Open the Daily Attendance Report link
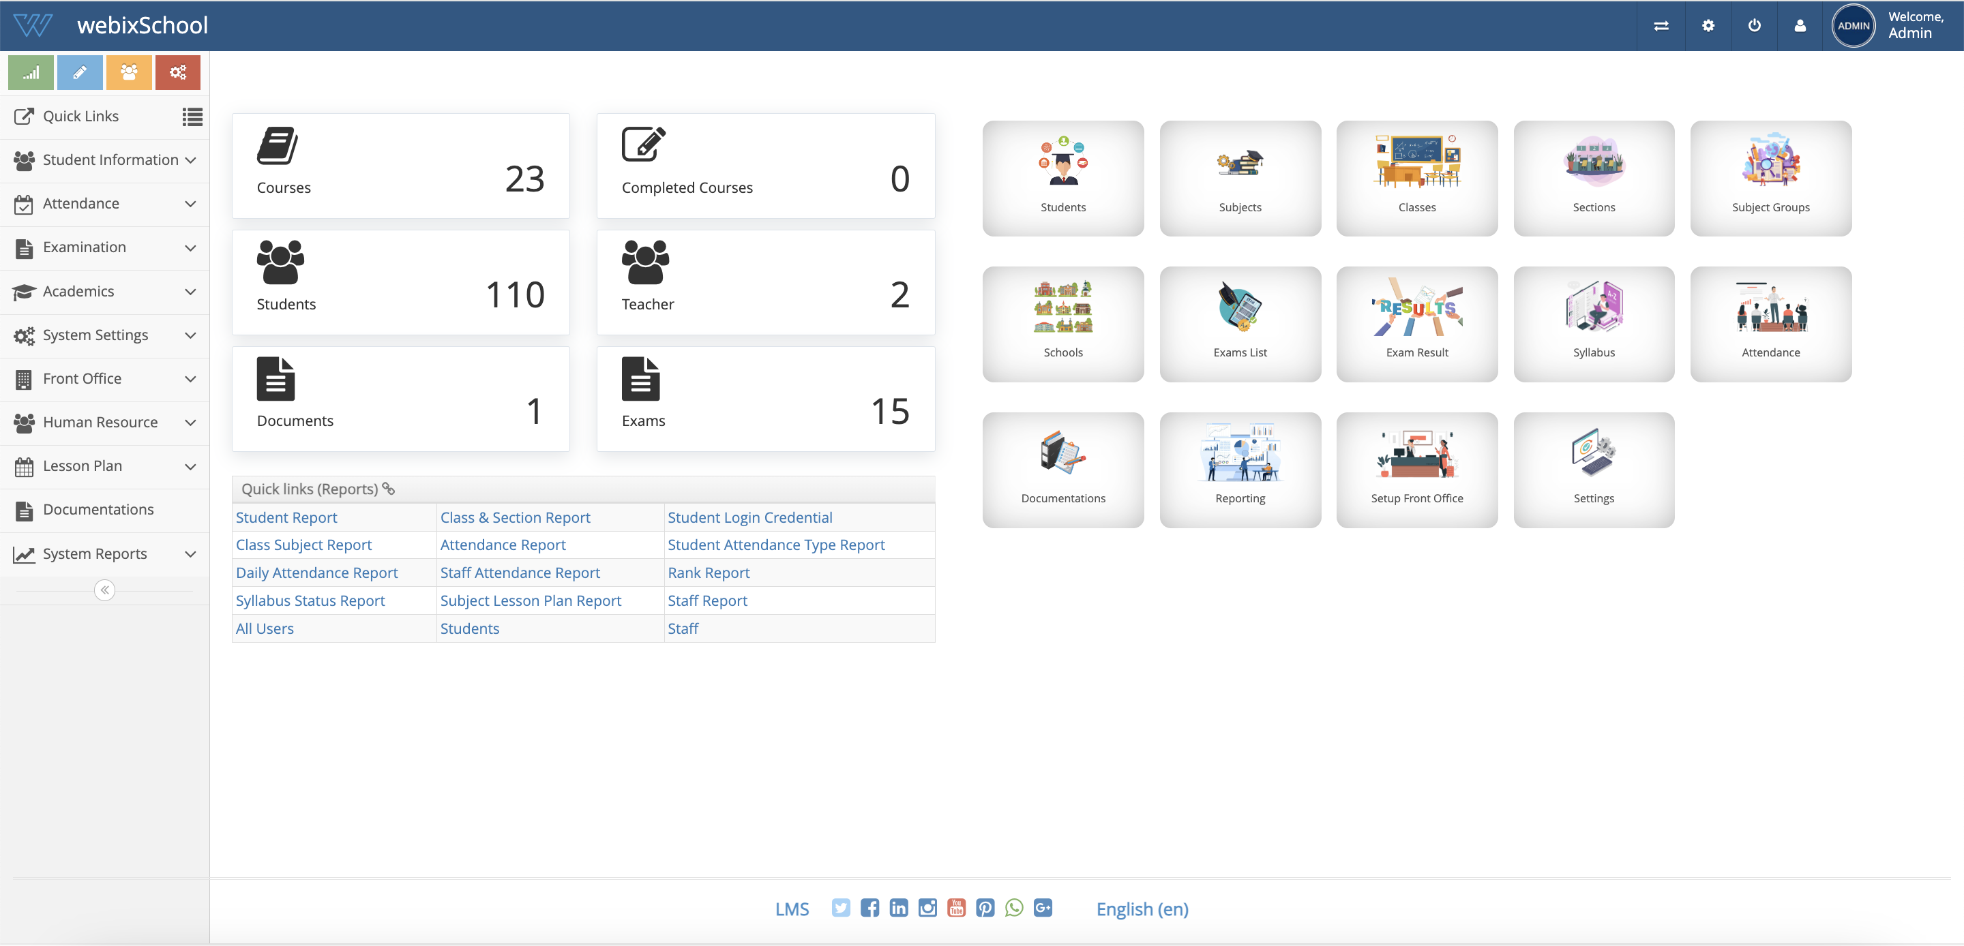This screenshot has height=946, width=1964. [x=316, y=573]
